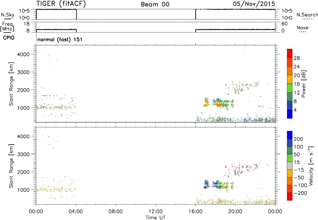318x220 pixels.
Task: Click the date 05/Nov/2015
Action: (254, 4)
